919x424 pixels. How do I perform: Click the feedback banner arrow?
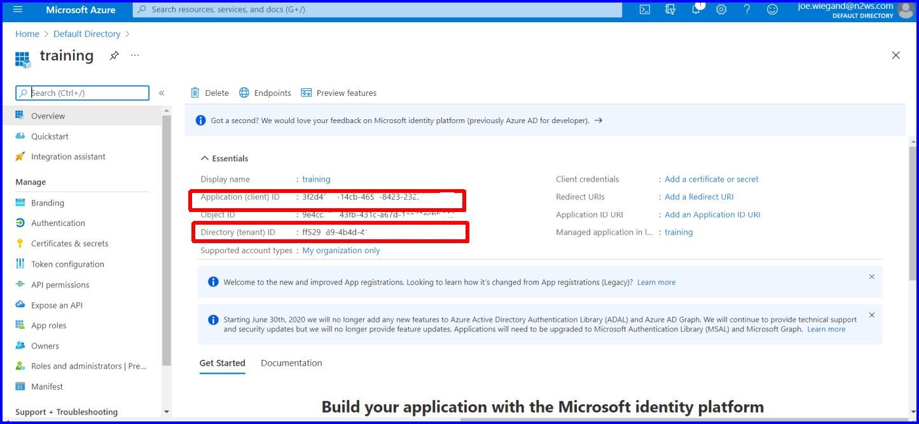pyautogui.click(x=598, y=120)
